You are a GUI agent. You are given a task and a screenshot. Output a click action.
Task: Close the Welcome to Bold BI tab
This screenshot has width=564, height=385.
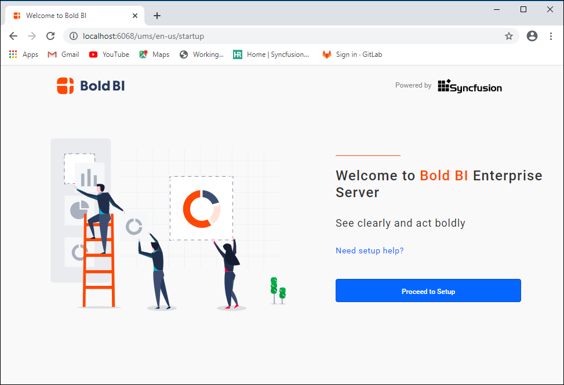(136, 16)
